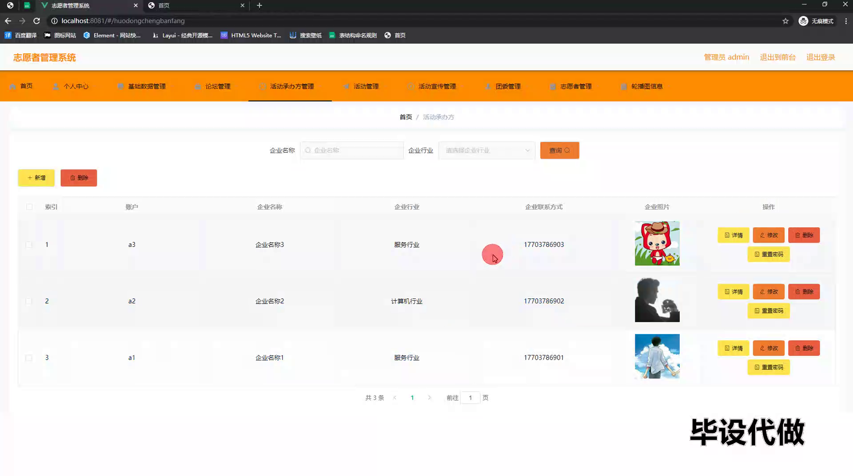Click the yellow 新增 button
Screen dimensions: 853x476
point(36,178)
